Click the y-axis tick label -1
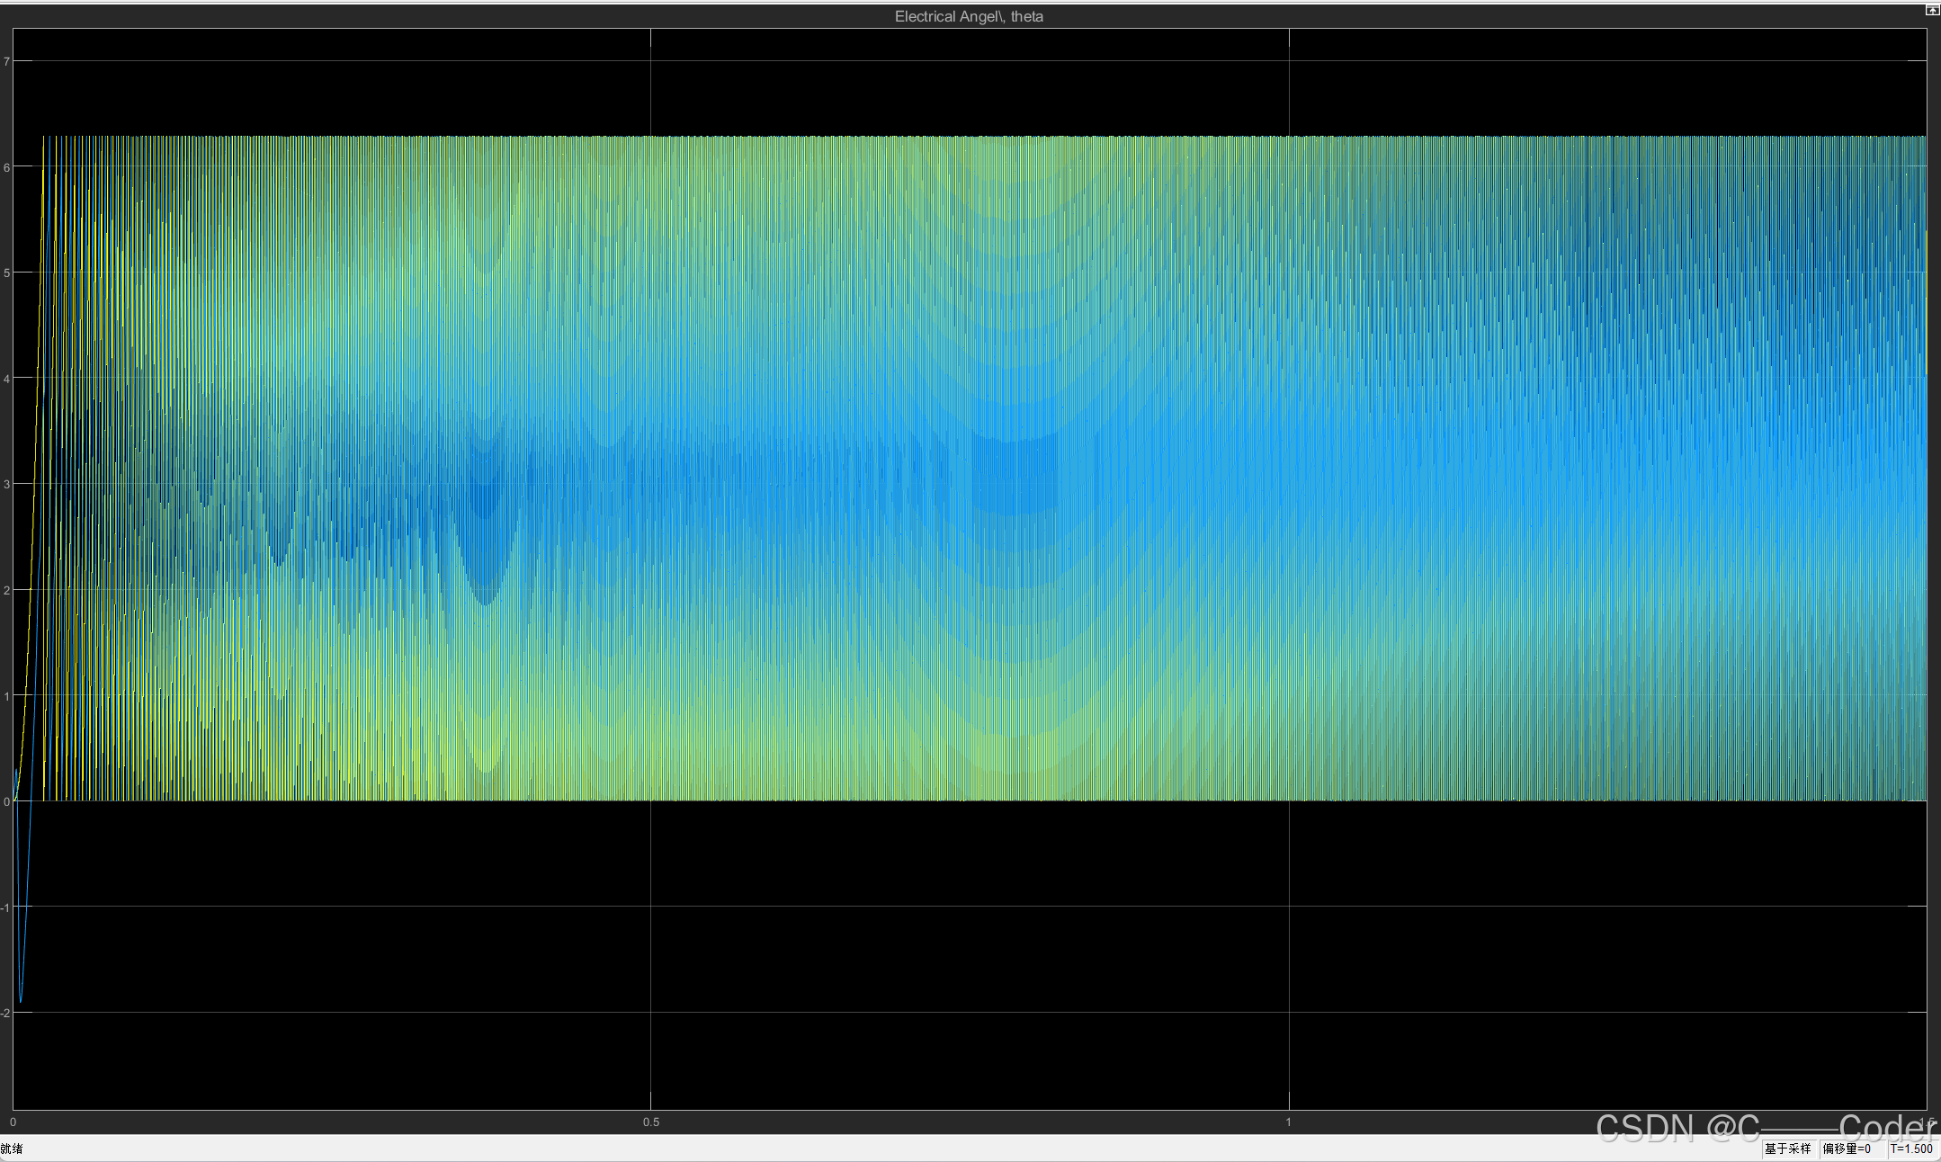 pyautogui.click(x=5, y=907)
